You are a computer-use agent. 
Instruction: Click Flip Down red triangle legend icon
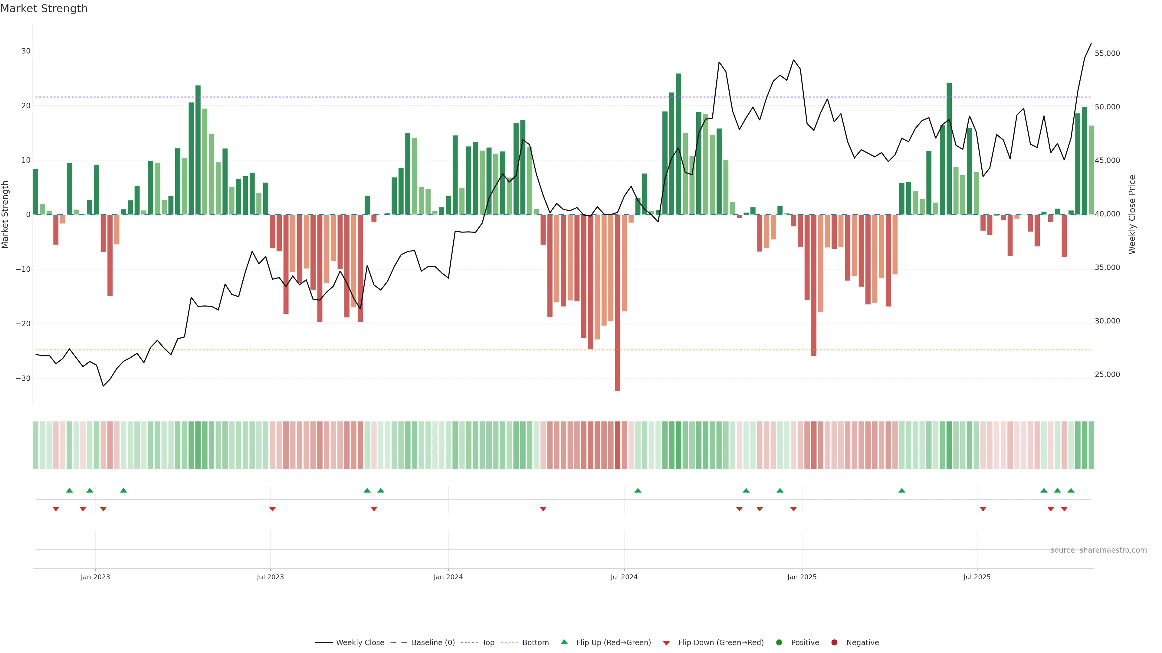coord(666,643)
